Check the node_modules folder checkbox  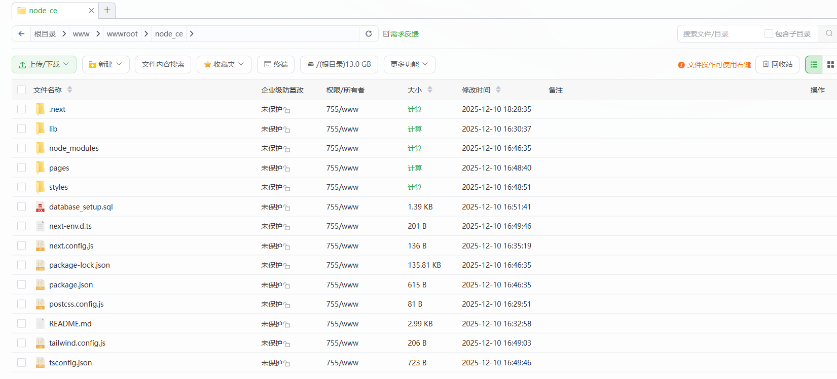coord(21,148)
